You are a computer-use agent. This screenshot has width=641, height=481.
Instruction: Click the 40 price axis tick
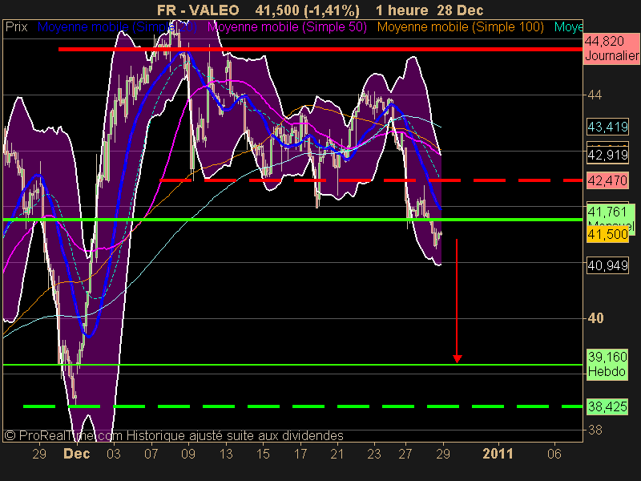click(595, 318)
